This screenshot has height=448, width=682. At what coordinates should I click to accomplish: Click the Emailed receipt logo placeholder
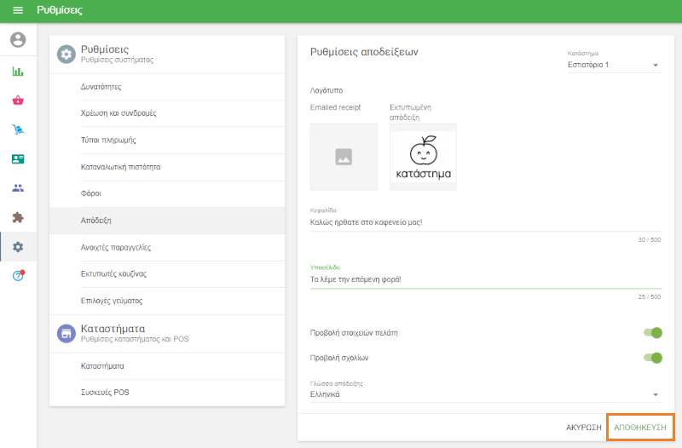click(344, 157)
